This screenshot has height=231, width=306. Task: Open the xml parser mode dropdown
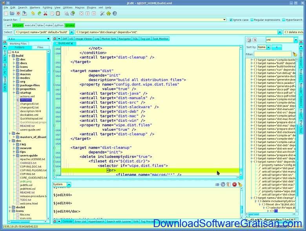click(x=296, y=40)
